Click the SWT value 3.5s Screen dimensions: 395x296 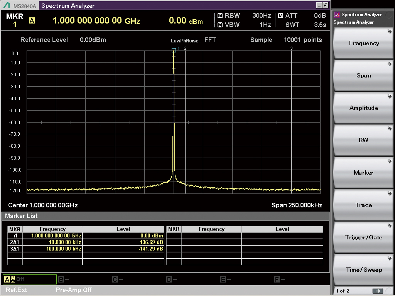pyautogui.click(x=320, y=25)
